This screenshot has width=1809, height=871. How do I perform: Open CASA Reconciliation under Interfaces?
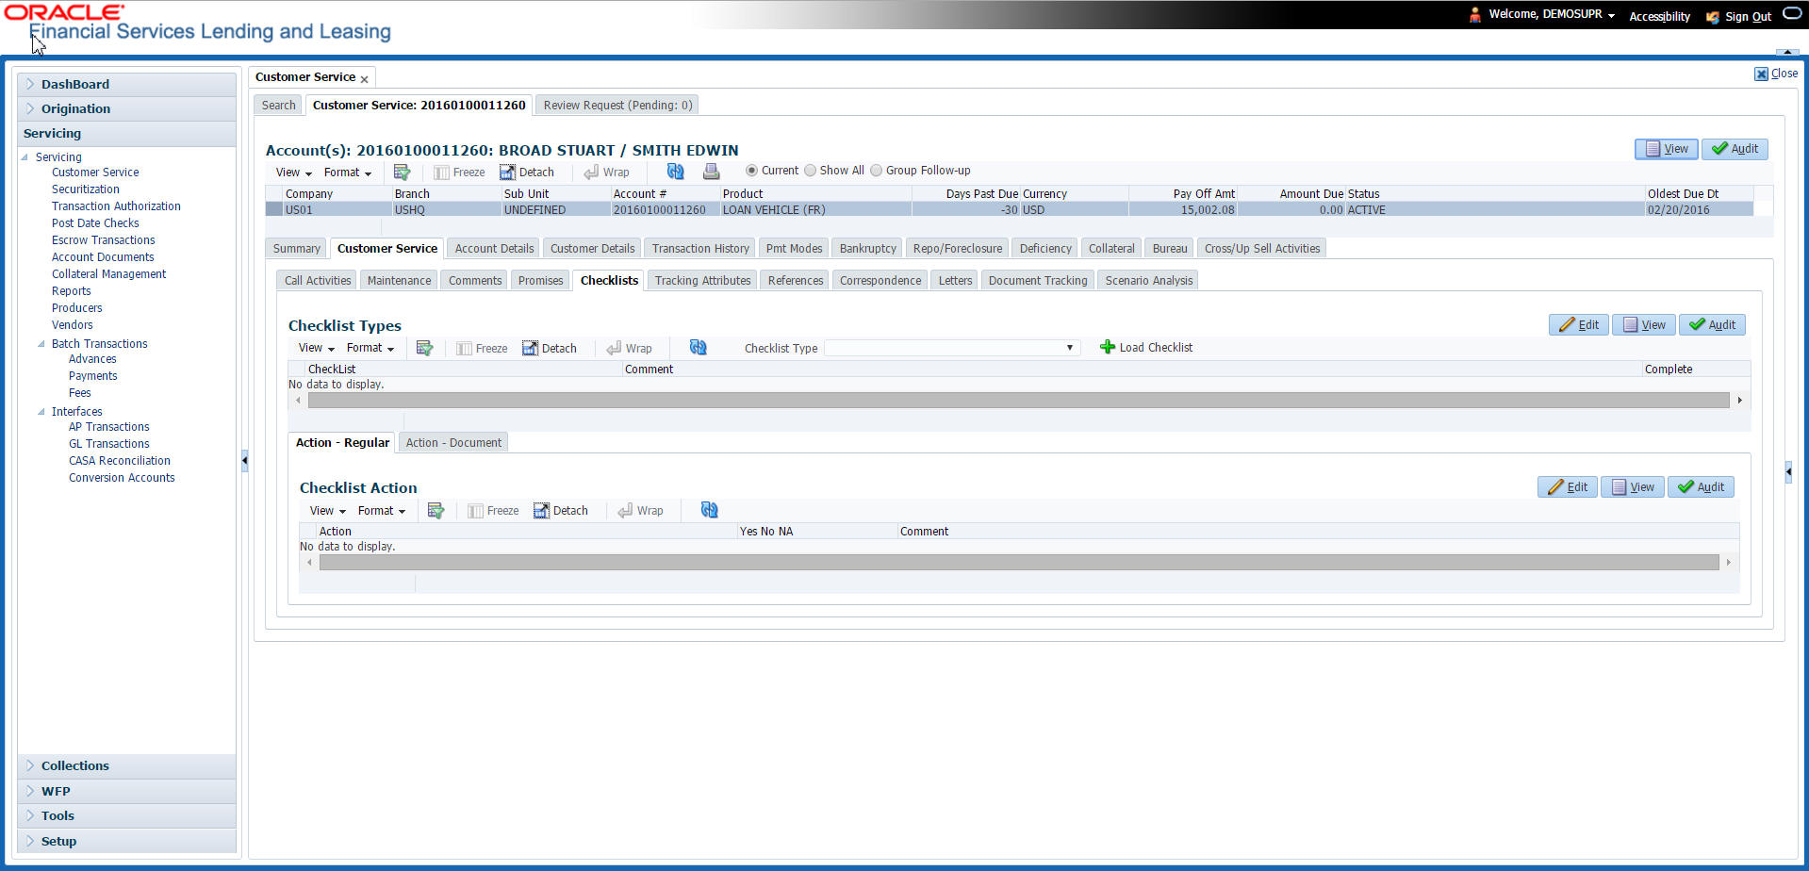tap(120, 461)
